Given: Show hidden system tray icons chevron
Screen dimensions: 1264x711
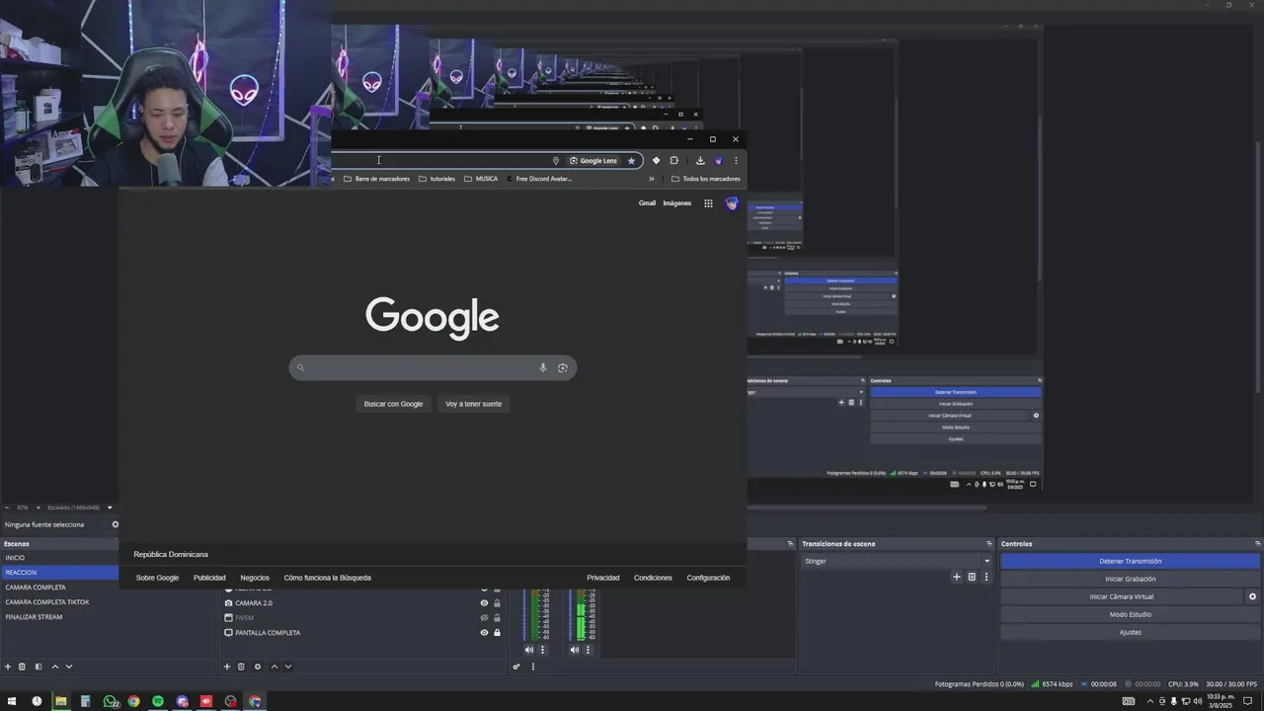Looking at the screenshot, I should [1149, 701].
